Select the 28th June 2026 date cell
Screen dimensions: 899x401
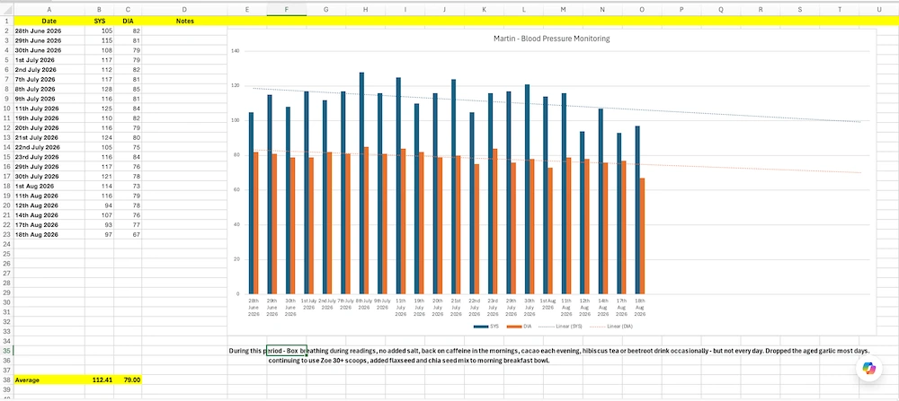click(49, 31)
